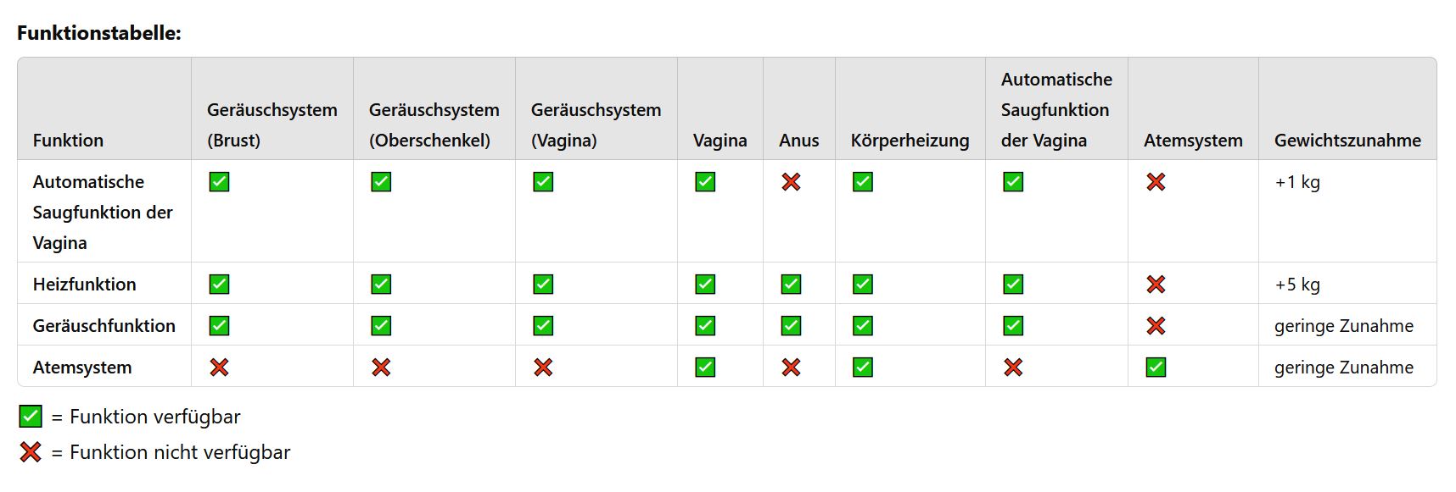Click the Gewichtszunahme column header

[x=1347, y=141]
